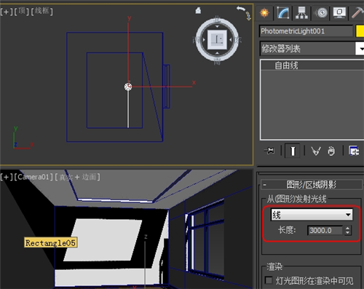Click the Rectangle05 tooltip label
Viewport: 364px width, 289px height.
click(51, 242)
